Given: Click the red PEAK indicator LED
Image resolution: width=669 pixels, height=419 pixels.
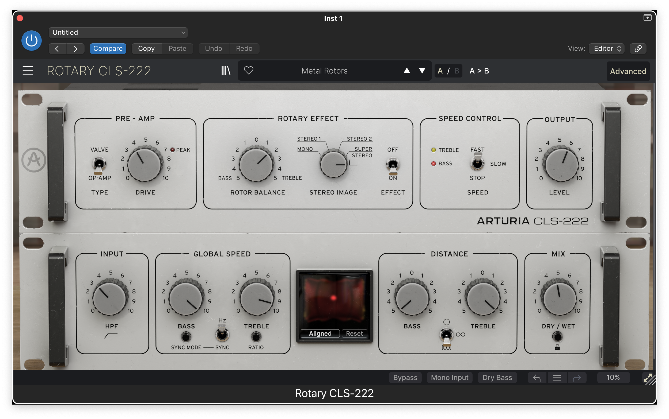Looking at the screenshot, I should click(173, 150).
